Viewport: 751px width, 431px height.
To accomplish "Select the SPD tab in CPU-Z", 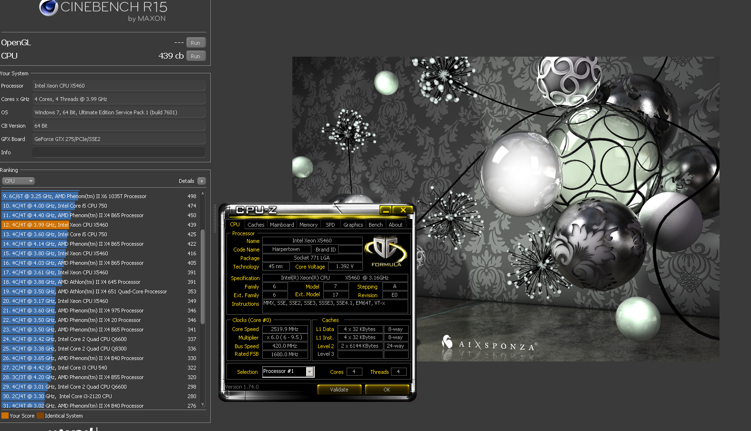I will [x=330, y=225].
